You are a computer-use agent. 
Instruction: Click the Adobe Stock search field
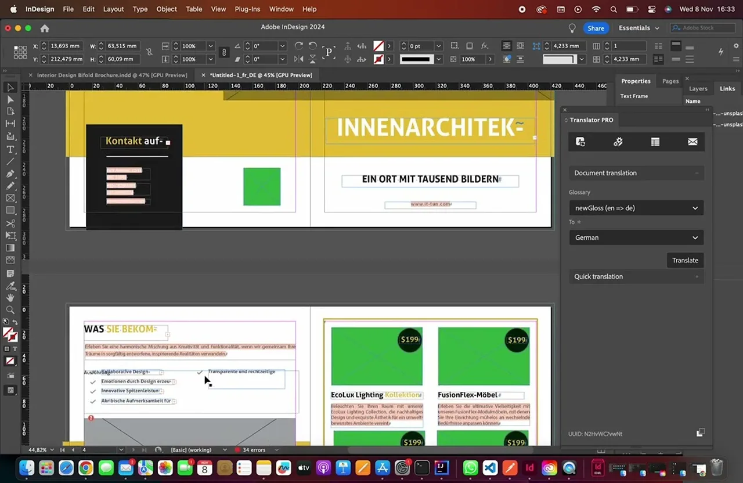point(703,28)
